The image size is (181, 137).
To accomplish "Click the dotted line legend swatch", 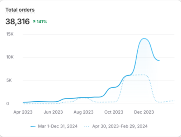I will tap(87, 126).
